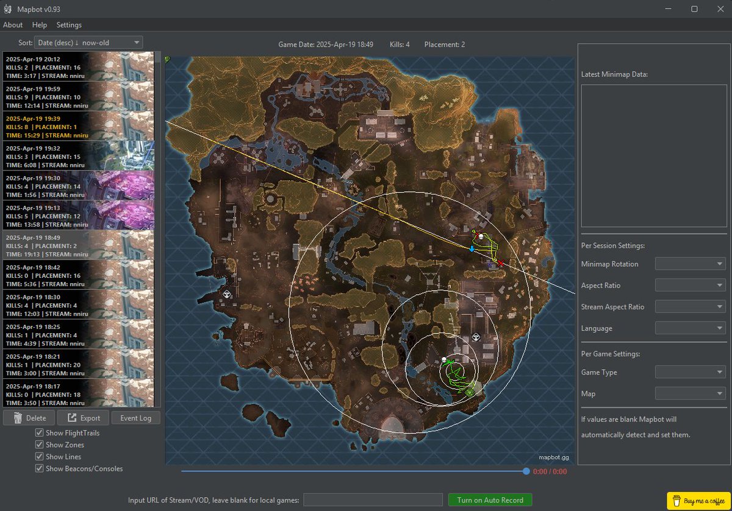Open the Event Log
The height and width of the screenshot is (511, 732).
coord(136,418)
